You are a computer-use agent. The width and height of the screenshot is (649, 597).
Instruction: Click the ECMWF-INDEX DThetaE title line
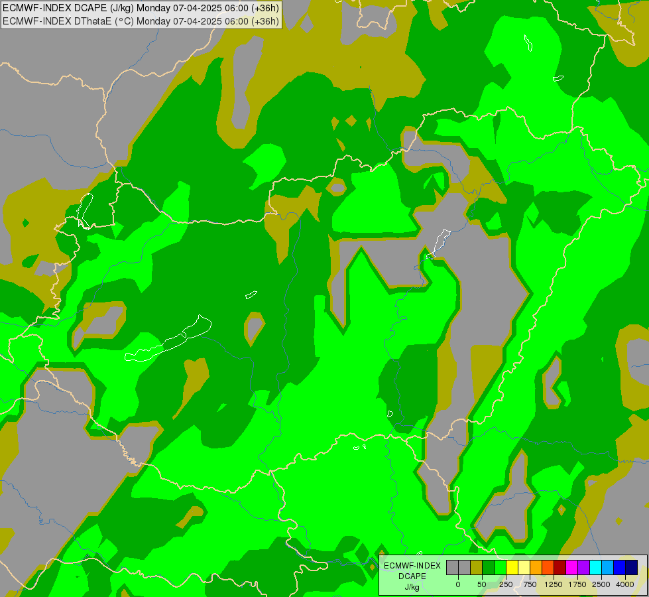(141, 21)
